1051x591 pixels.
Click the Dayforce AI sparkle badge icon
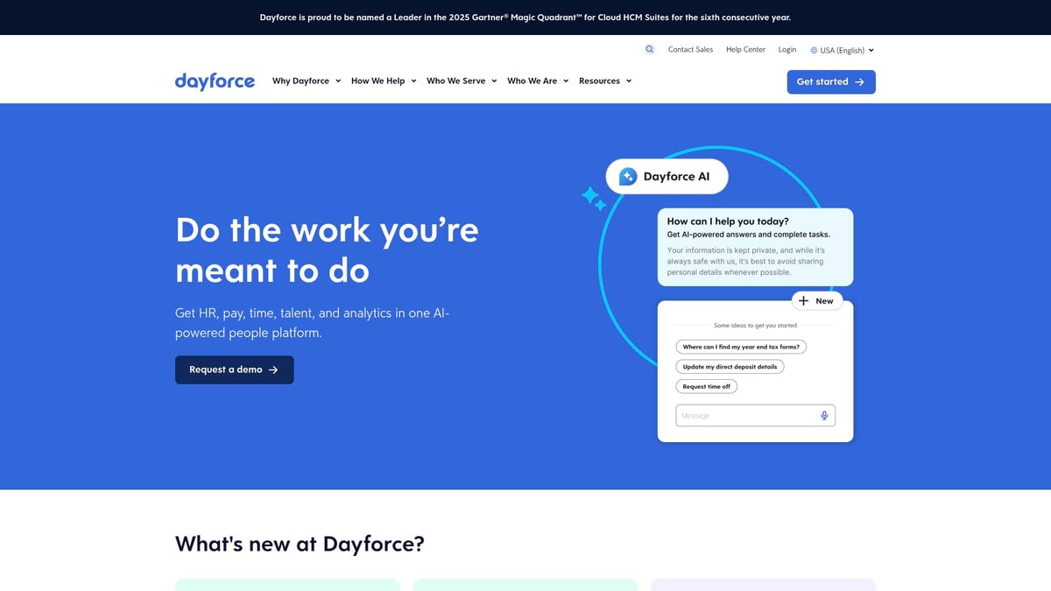(628, 177)
